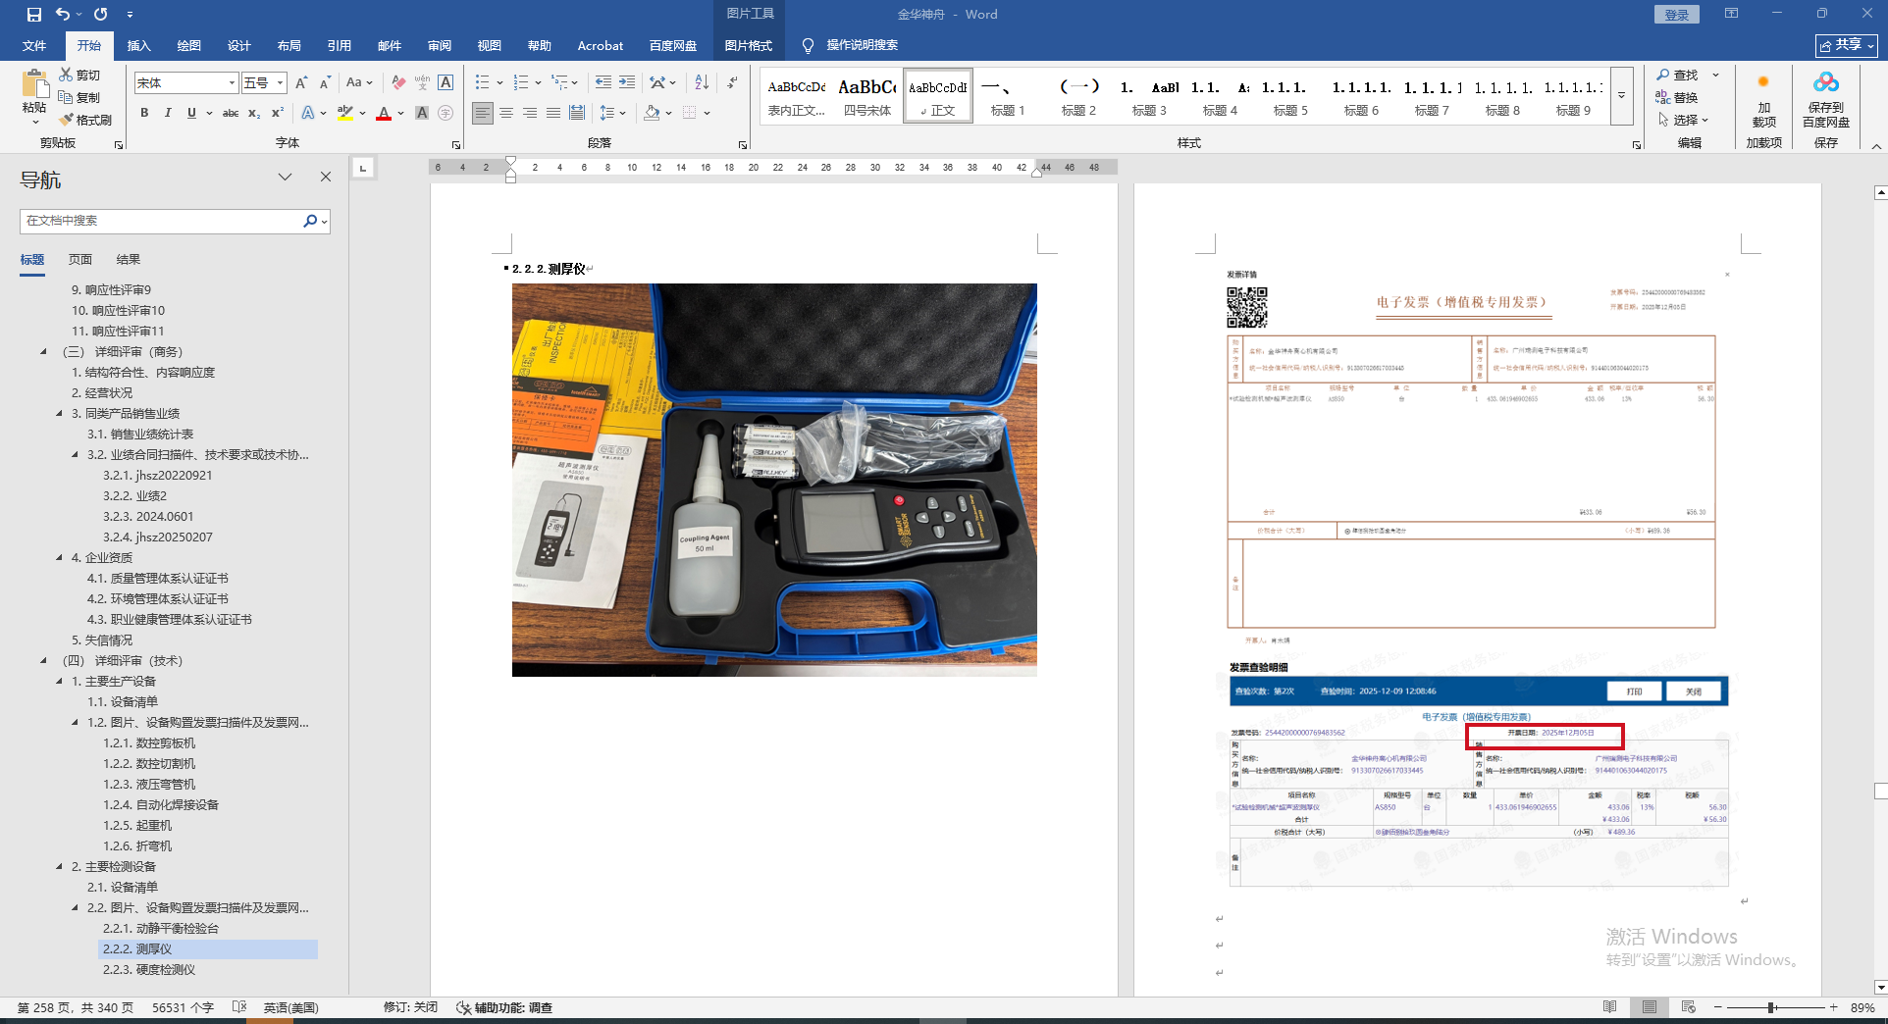The height and width of the screenshot is (1024, 1888).
Task: Jump to heading 2.2.3. 硬度检测仪
Action: click(149, 969)
